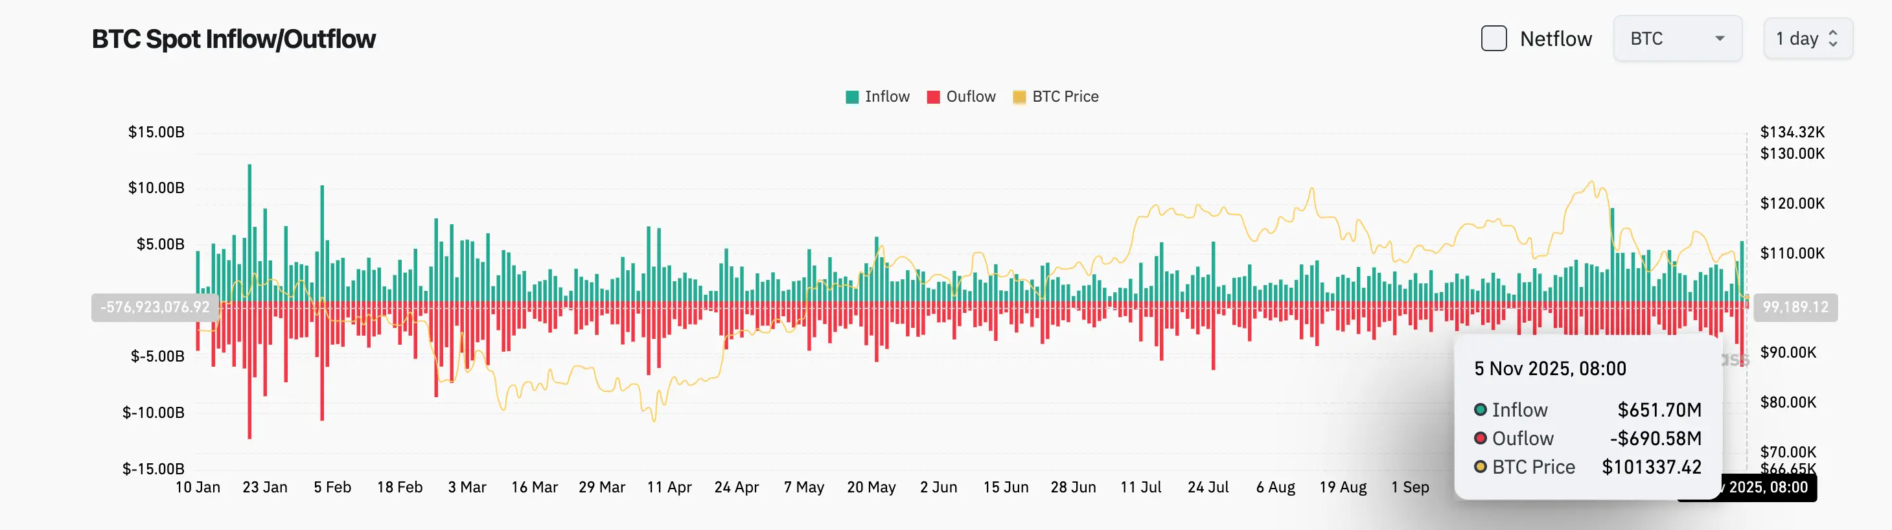
Task: Click the 5 Nov 2025, 08:00 tooltip header
Action: coord(1550,369)
